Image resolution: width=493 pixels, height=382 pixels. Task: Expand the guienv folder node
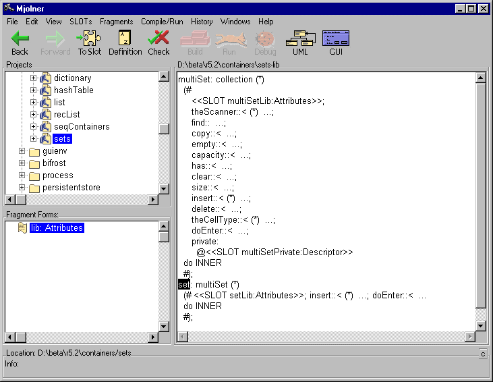22,151
